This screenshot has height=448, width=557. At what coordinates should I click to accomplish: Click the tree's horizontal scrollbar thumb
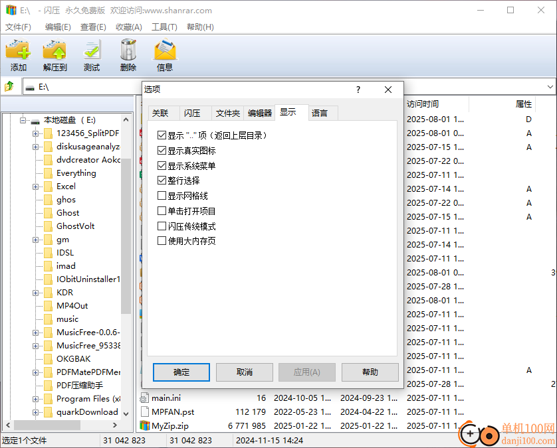[47, 425]
